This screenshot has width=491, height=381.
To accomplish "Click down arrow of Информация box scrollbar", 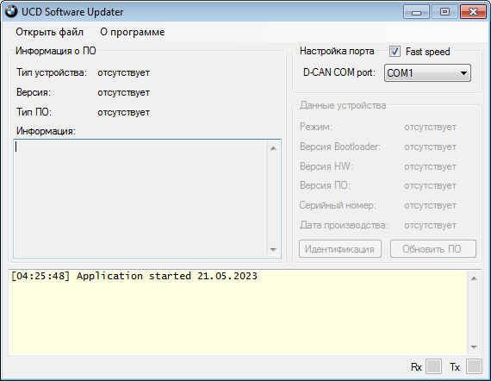I will [273, 250].
